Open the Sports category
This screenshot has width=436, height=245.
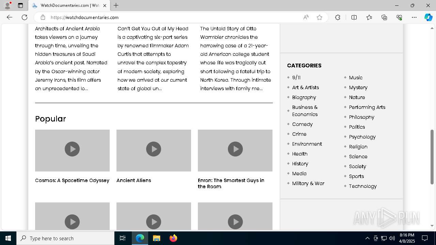(357, 176)
